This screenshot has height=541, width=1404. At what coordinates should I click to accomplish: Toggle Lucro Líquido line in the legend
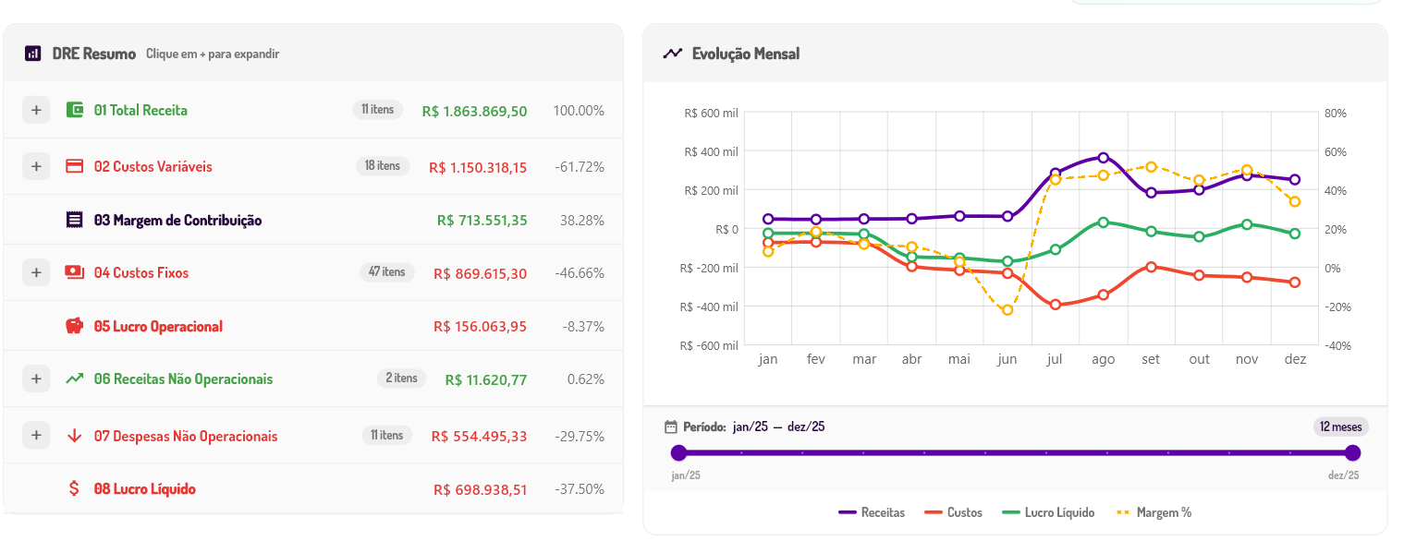coord(1048,512)
